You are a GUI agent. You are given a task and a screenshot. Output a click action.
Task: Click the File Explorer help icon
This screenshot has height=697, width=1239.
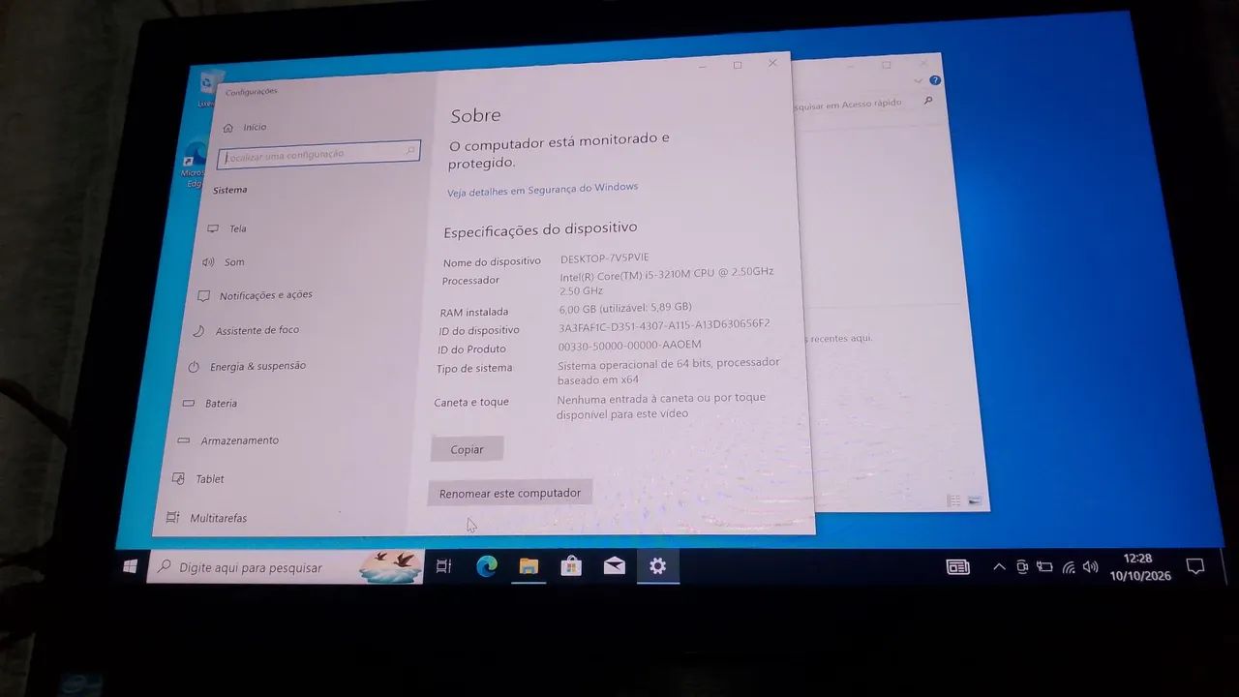pos(935,80)
